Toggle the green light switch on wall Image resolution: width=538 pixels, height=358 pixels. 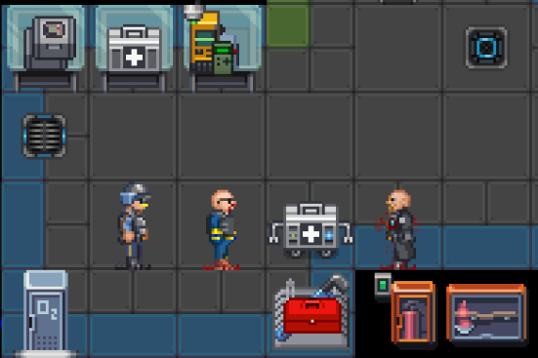tap(383, 284)
